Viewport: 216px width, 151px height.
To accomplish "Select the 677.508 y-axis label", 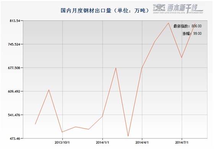I will 14,68.
